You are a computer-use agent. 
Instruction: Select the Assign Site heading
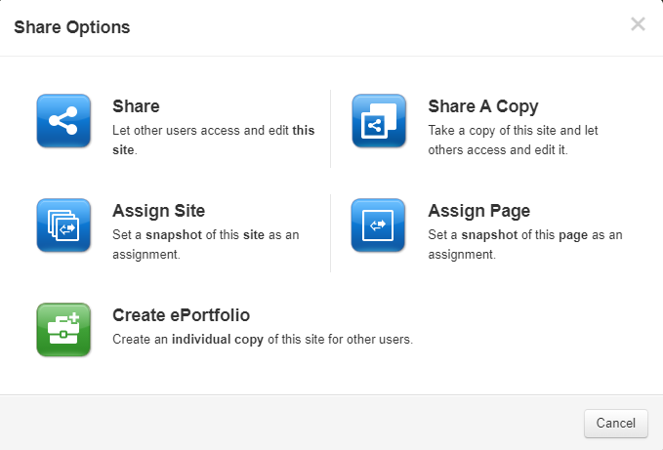[x=158, y=211]
